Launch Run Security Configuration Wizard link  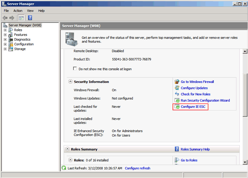point(205,100)
